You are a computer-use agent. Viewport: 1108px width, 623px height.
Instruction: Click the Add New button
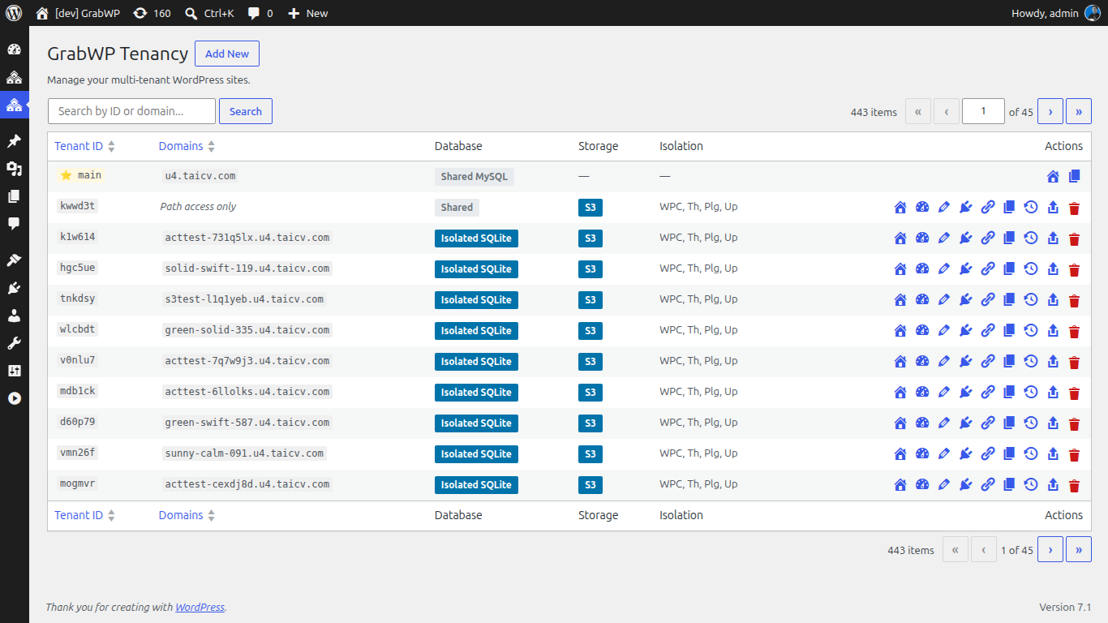click(227, 54)
